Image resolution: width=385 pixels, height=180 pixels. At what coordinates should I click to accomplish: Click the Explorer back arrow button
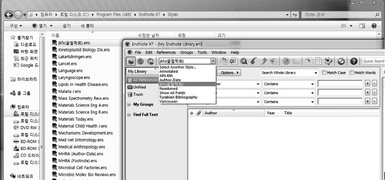(9, 15)
